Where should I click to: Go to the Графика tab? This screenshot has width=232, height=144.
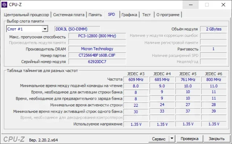click(129, 15)
